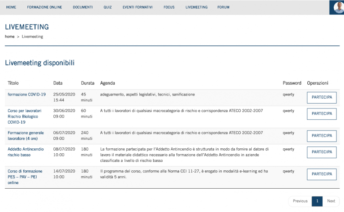Select date 30/06/2020 09:00
This screenshot has height=212, width=344.
64,113
